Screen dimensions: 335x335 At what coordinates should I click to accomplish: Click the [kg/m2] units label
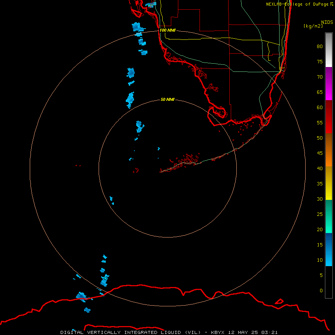click(313, 26)
